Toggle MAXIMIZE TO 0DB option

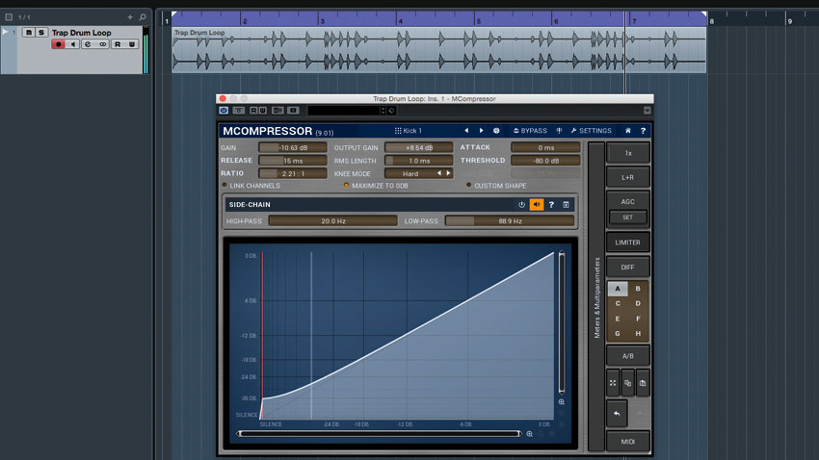coord(376,186)
